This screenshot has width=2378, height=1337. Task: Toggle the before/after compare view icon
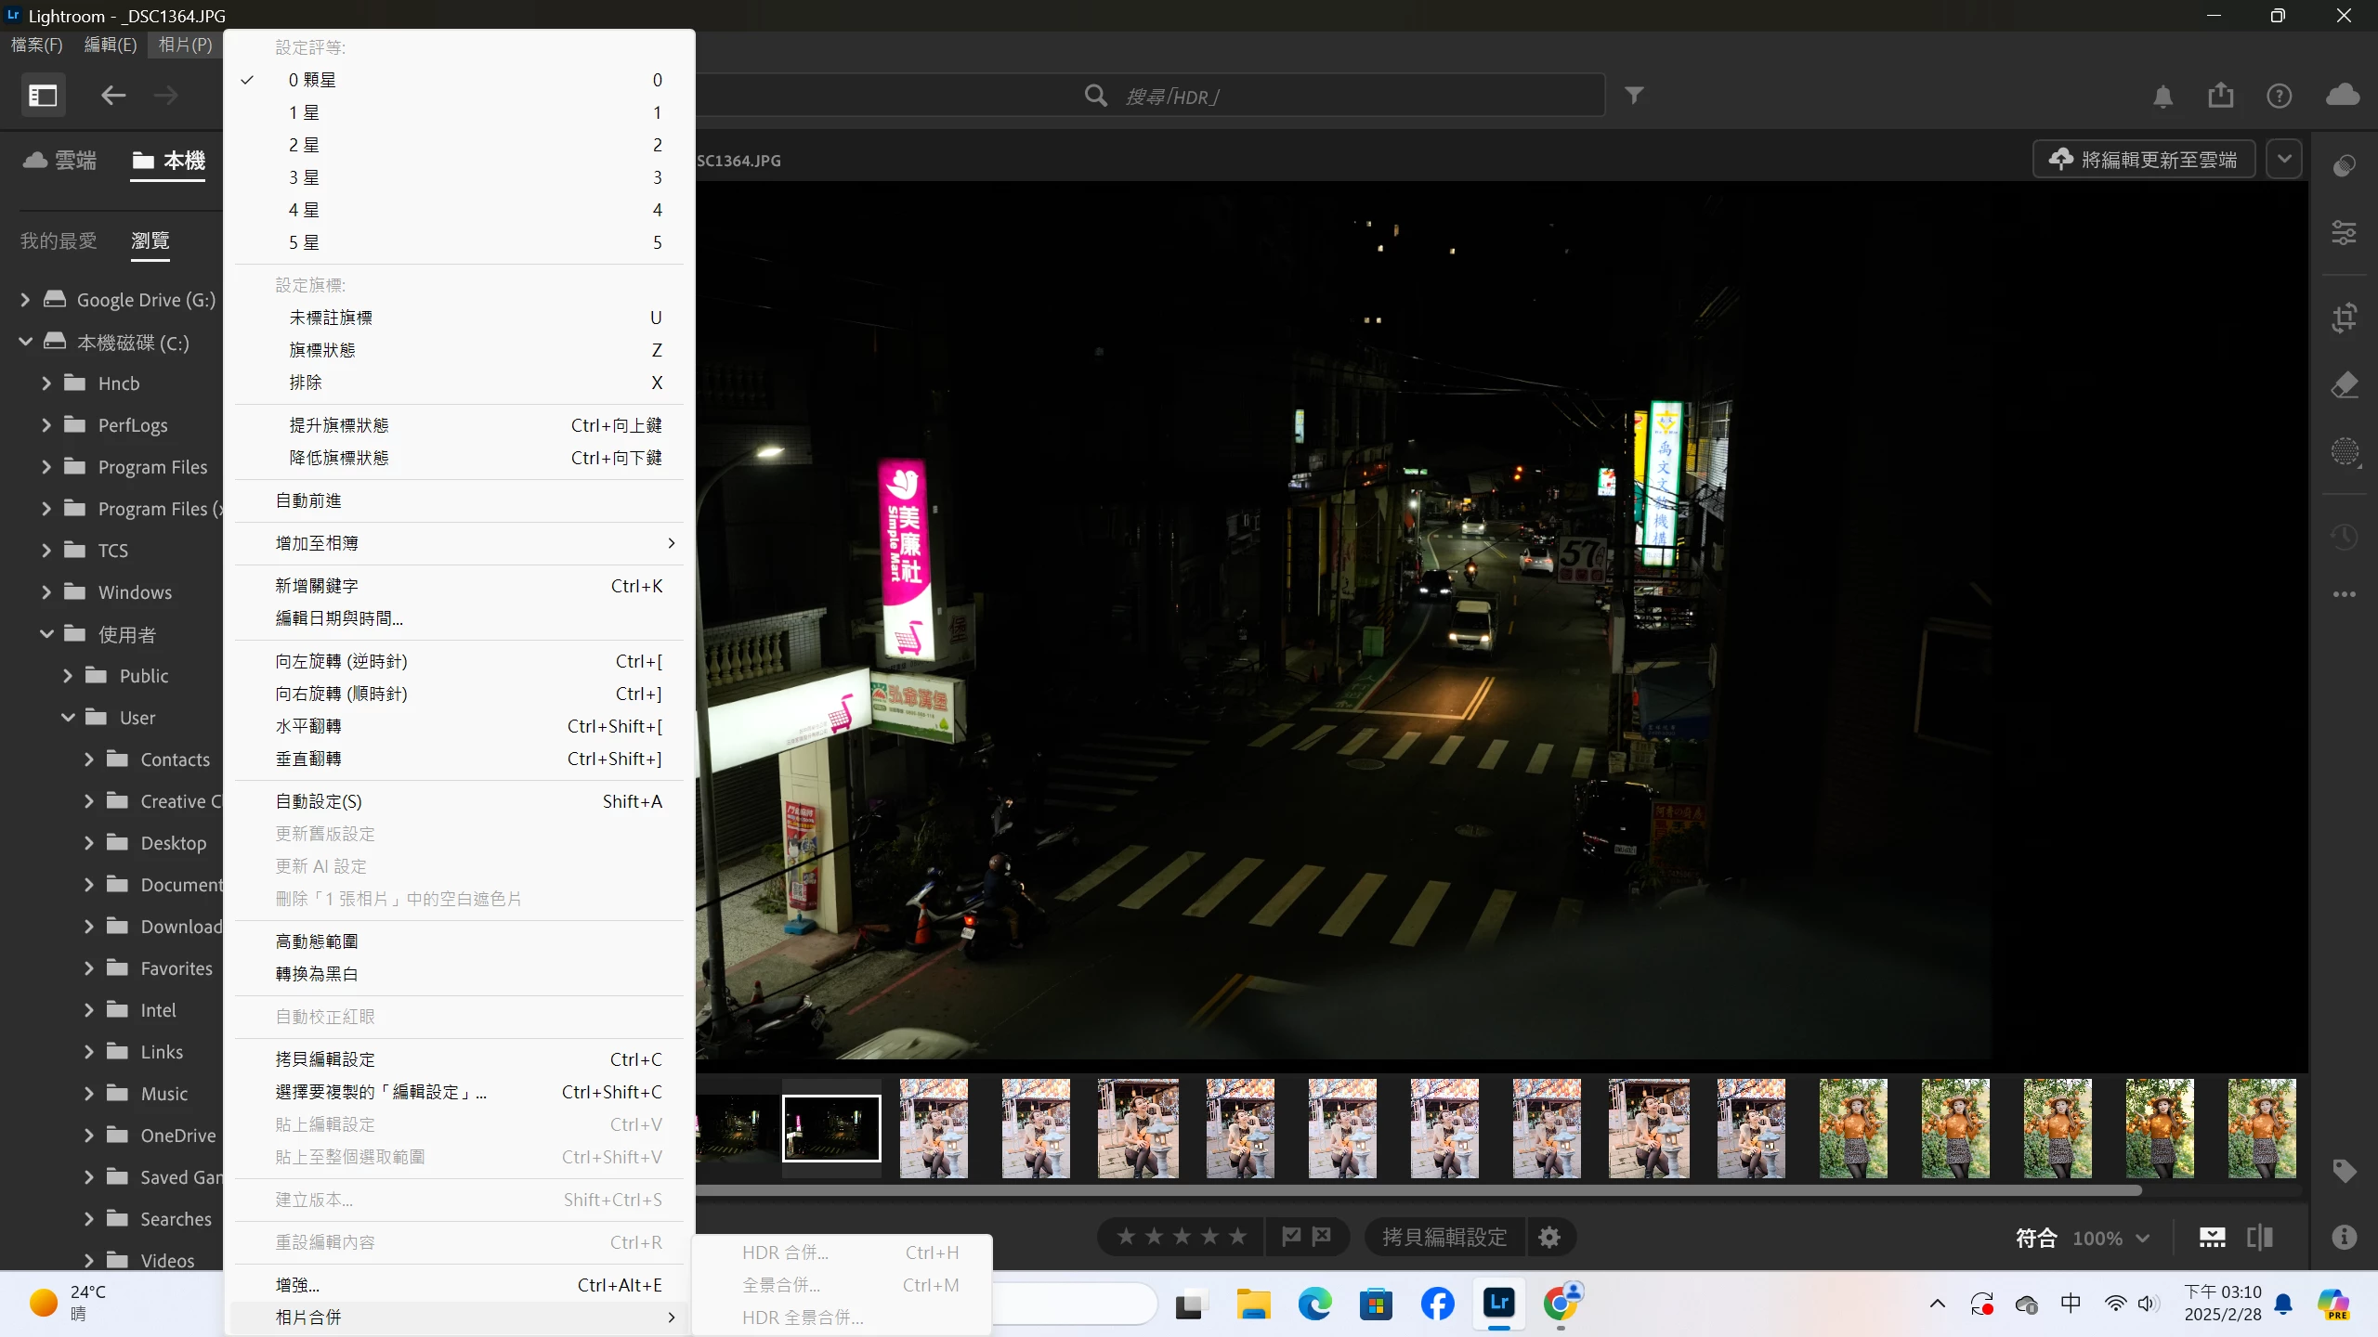point(2259,1237)
